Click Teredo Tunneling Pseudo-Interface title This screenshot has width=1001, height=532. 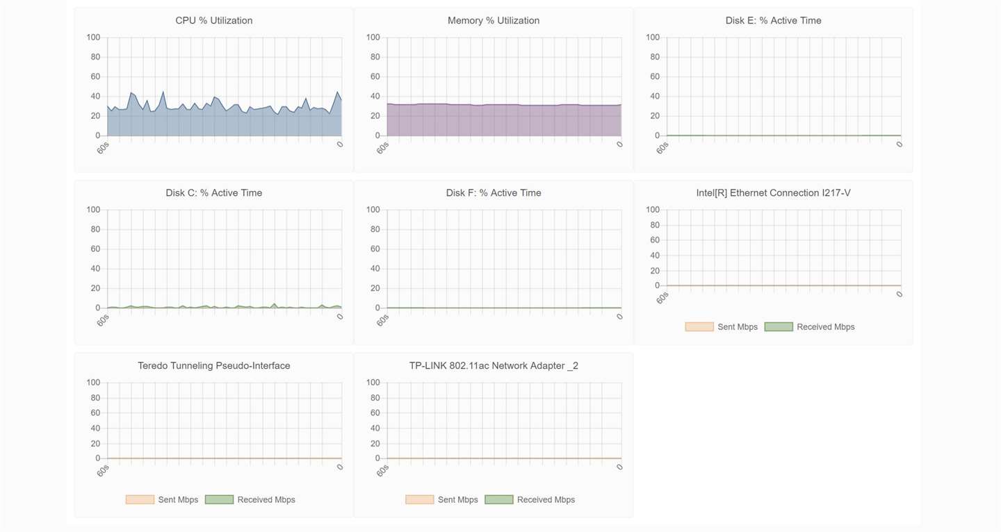pos(214,365)
